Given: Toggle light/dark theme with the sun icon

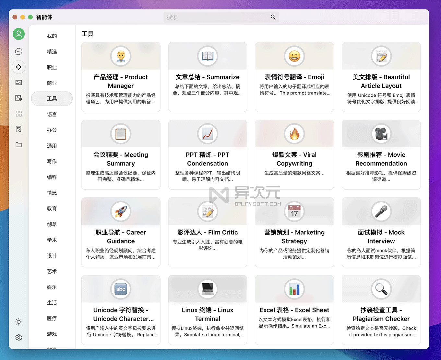Looking at the screenshot, I should (x=18, y=322).
